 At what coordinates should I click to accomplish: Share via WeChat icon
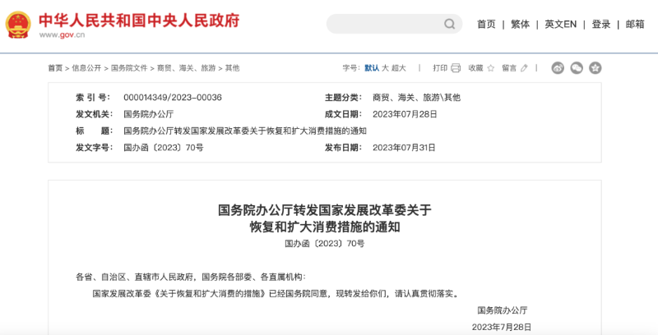577,68
